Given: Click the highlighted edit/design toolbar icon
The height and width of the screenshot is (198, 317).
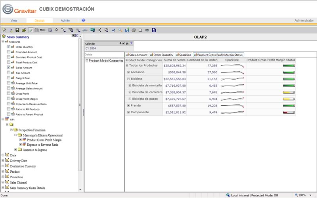Looking at the screenshot, I should [31, 30].
